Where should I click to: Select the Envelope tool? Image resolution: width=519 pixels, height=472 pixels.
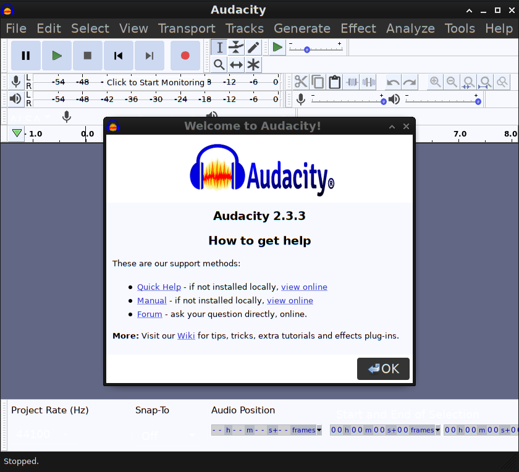pyautogui.click(x=236, y=48)
